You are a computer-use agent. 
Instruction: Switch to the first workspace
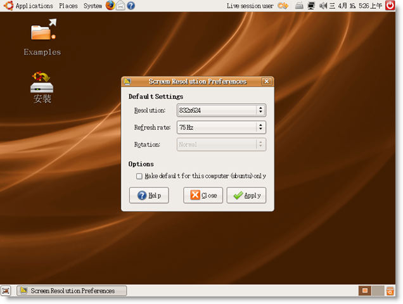coord(365,291)
